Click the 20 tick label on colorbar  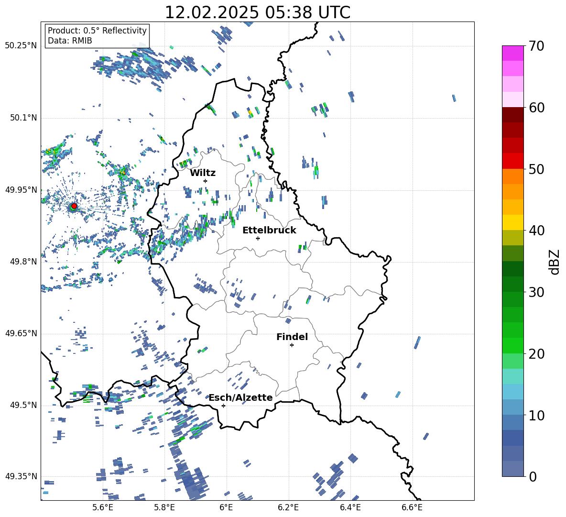[x=536, y=354]
